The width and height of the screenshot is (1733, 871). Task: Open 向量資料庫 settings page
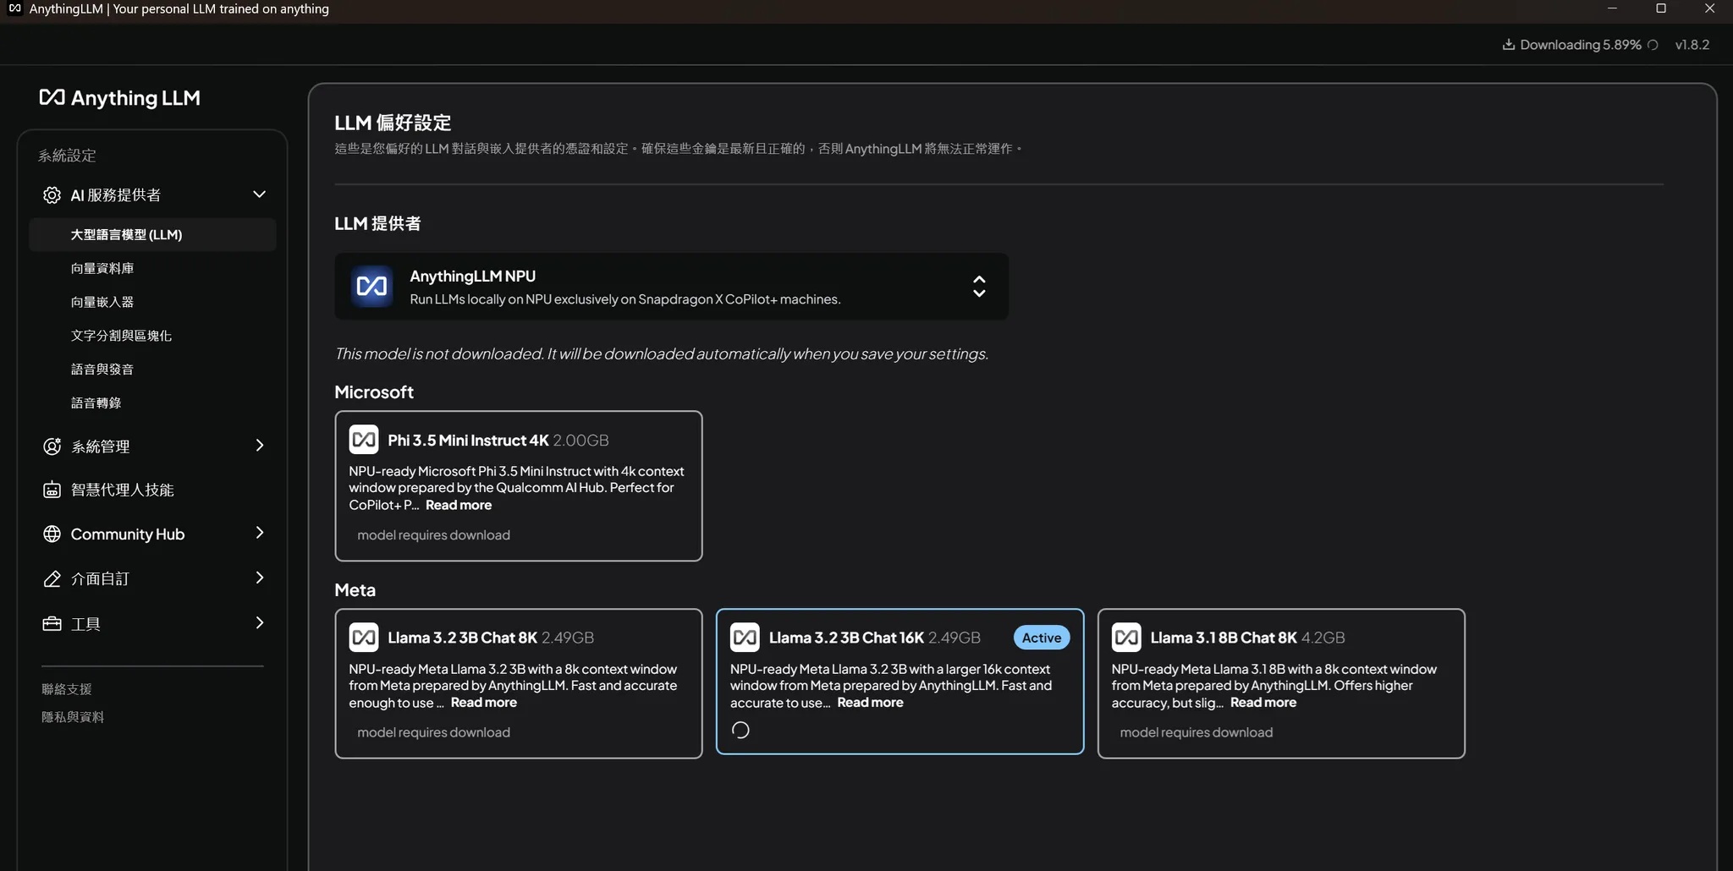point(102,268)
